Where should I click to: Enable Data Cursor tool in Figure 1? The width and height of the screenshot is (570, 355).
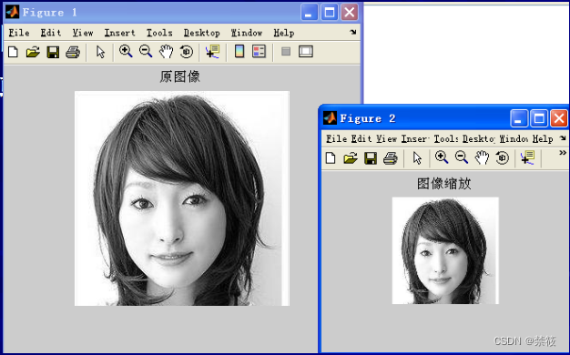coord(212,52)
